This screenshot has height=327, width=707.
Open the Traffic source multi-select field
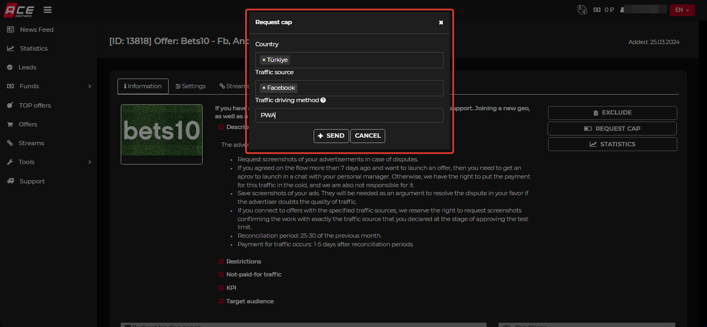pos(349,88)
